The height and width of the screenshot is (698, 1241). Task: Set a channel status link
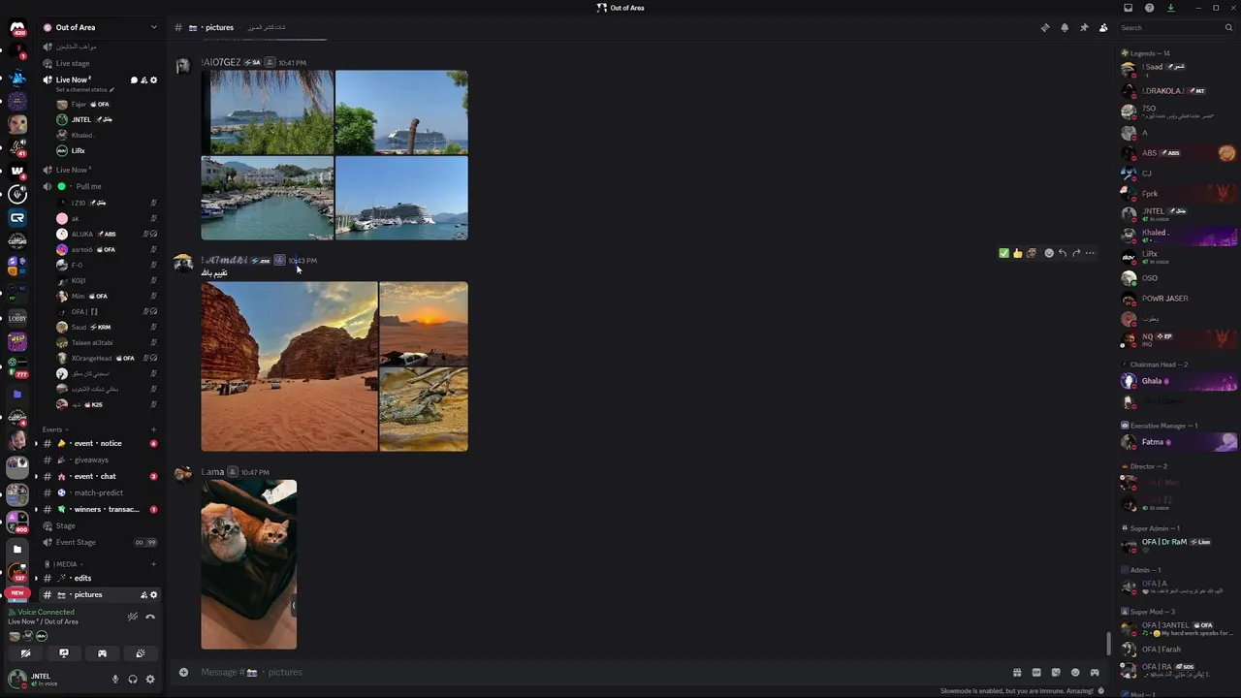[x=85, y=90]
